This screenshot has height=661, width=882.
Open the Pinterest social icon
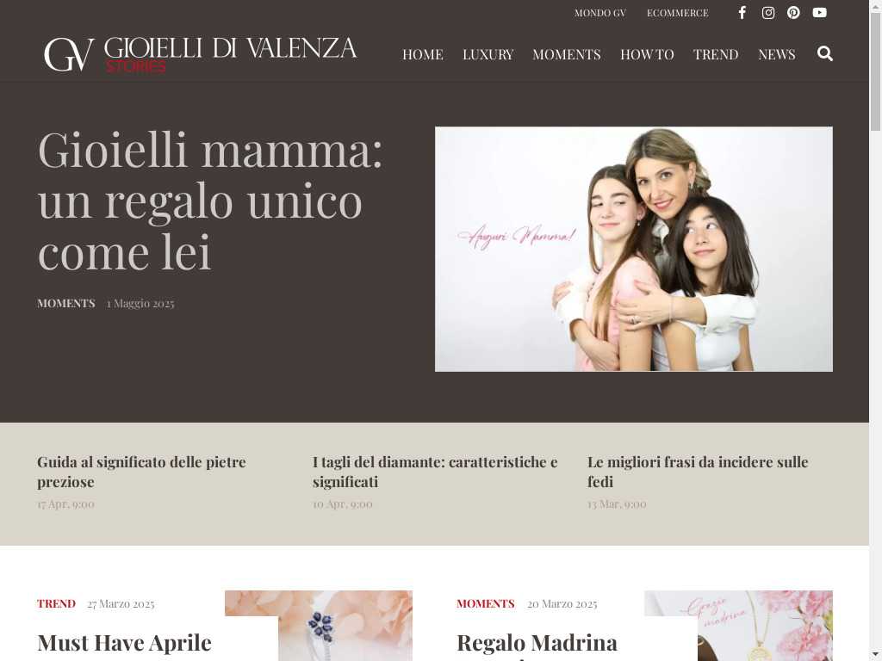tap(793, 12)
